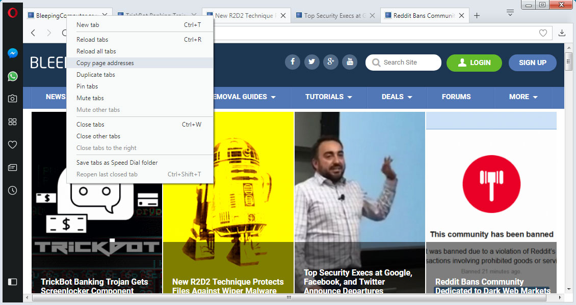
Task: Open Facebook Messenger in the sidebar
Action: pos(13,53)
